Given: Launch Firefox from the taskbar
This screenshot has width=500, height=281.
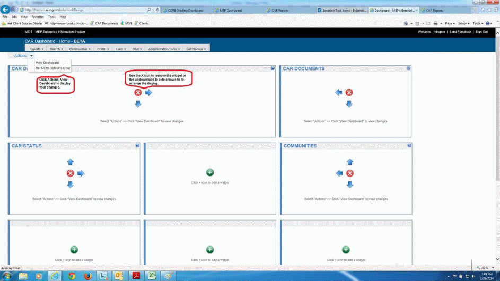Looking at the screenshot, I should 87,276.
